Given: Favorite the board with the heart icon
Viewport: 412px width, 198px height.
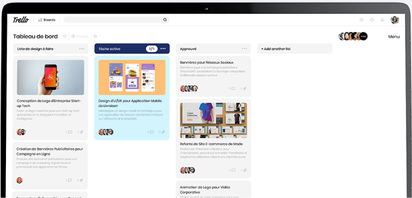Looking at the screenshot, I should click(65, 36).
